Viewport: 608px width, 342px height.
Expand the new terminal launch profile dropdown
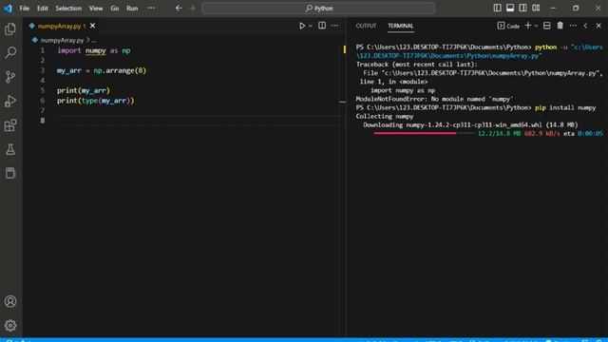(536, 26)
